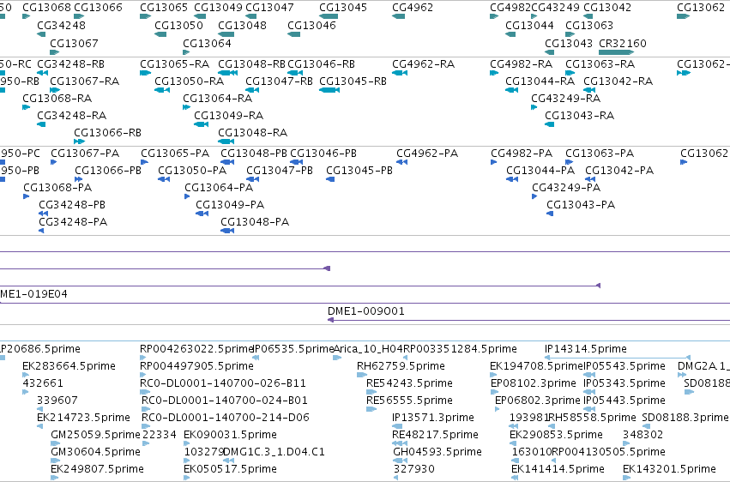Select EST RH58558.5prime
The image size is (730, 482).
592,418
